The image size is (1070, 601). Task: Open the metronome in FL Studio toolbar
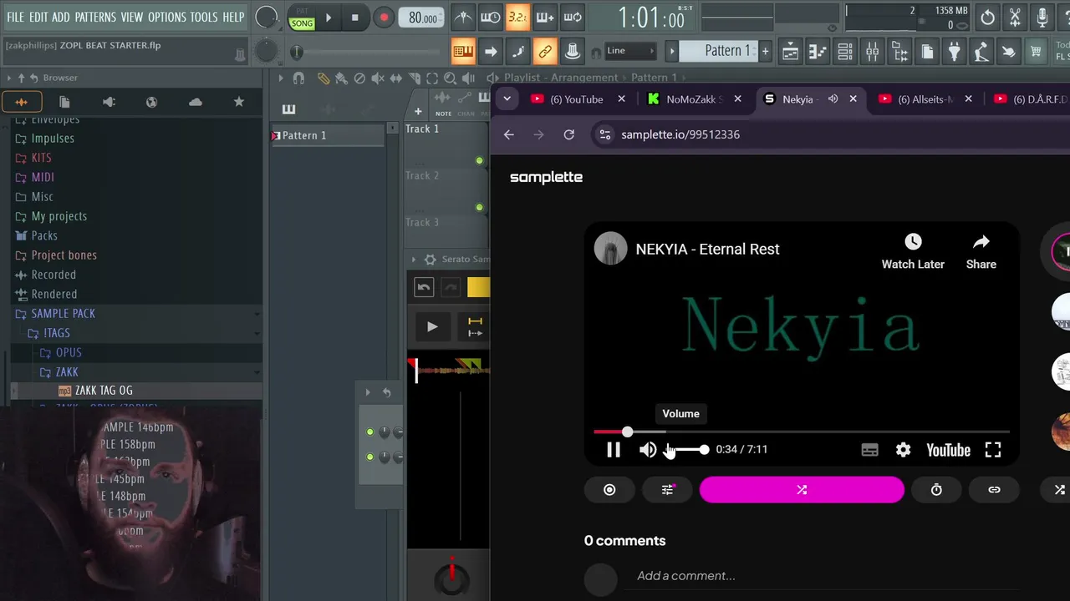tap(462, 17)
